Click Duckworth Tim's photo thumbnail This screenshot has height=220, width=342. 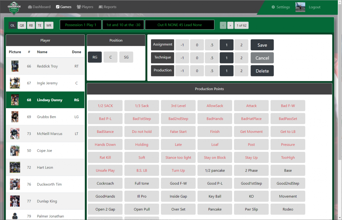15,184
